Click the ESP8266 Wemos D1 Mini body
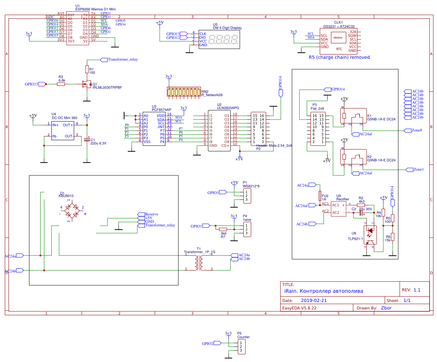Image resolution: width=437 pixels, height=362 pixels. pyautogui.click(x=78, y=28)
